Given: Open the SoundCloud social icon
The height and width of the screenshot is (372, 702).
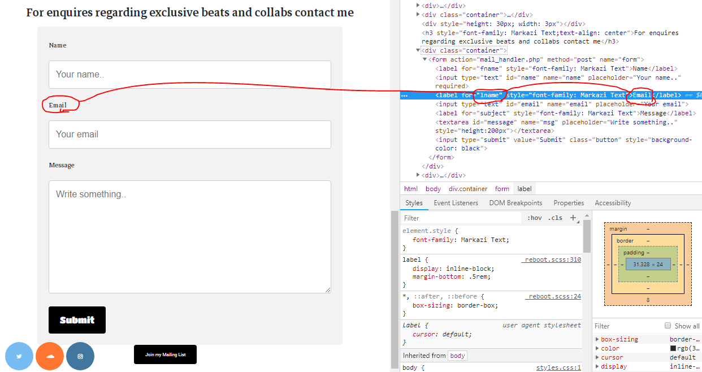Looking at the screenshot, I should coord(50,356).
